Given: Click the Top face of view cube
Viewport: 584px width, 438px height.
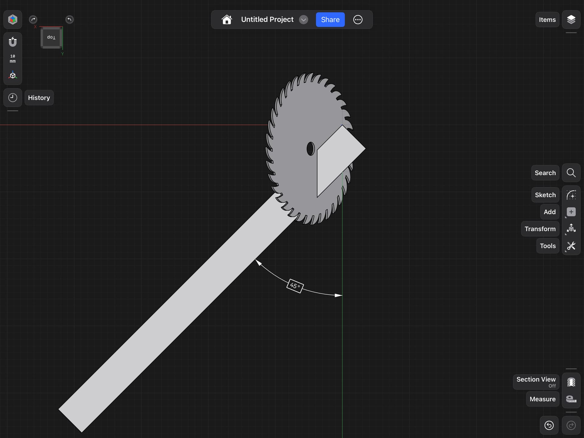Looking at the screenshot, I should (51, 37).
